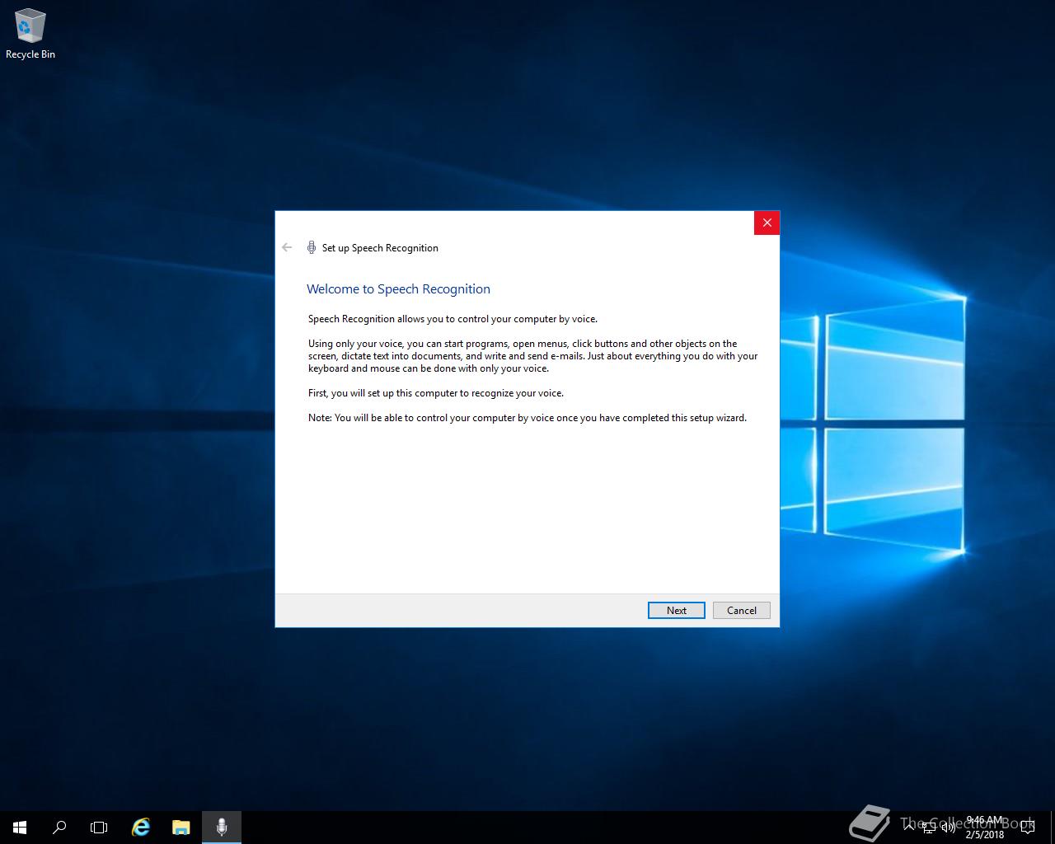Click the "Set up Speech Recognition" title text

click(x=380, y=248)
